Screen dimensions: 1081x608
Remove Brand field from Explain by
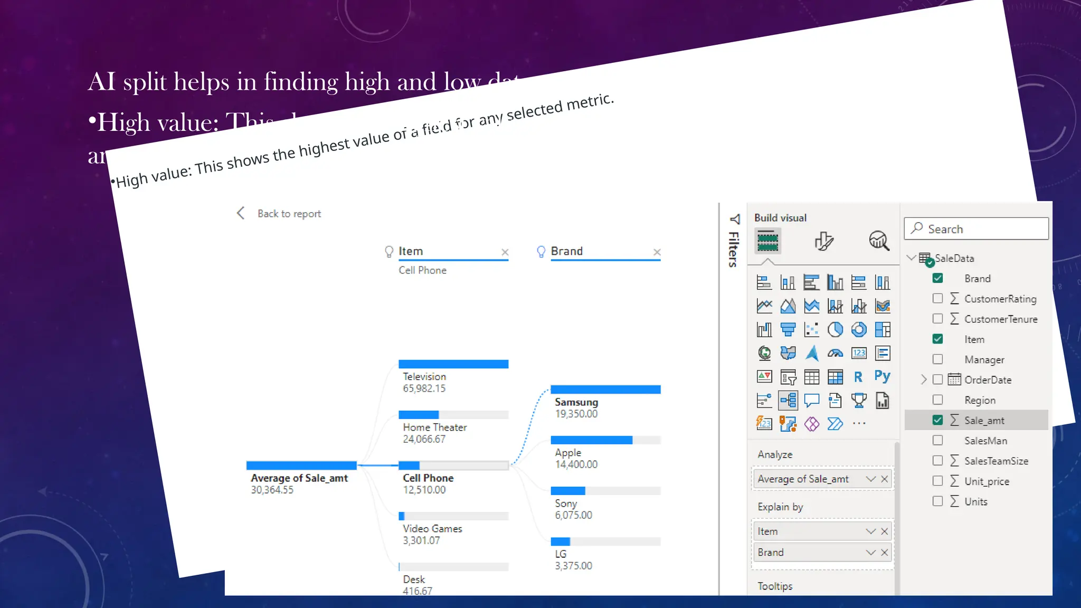tap(885, 552)
